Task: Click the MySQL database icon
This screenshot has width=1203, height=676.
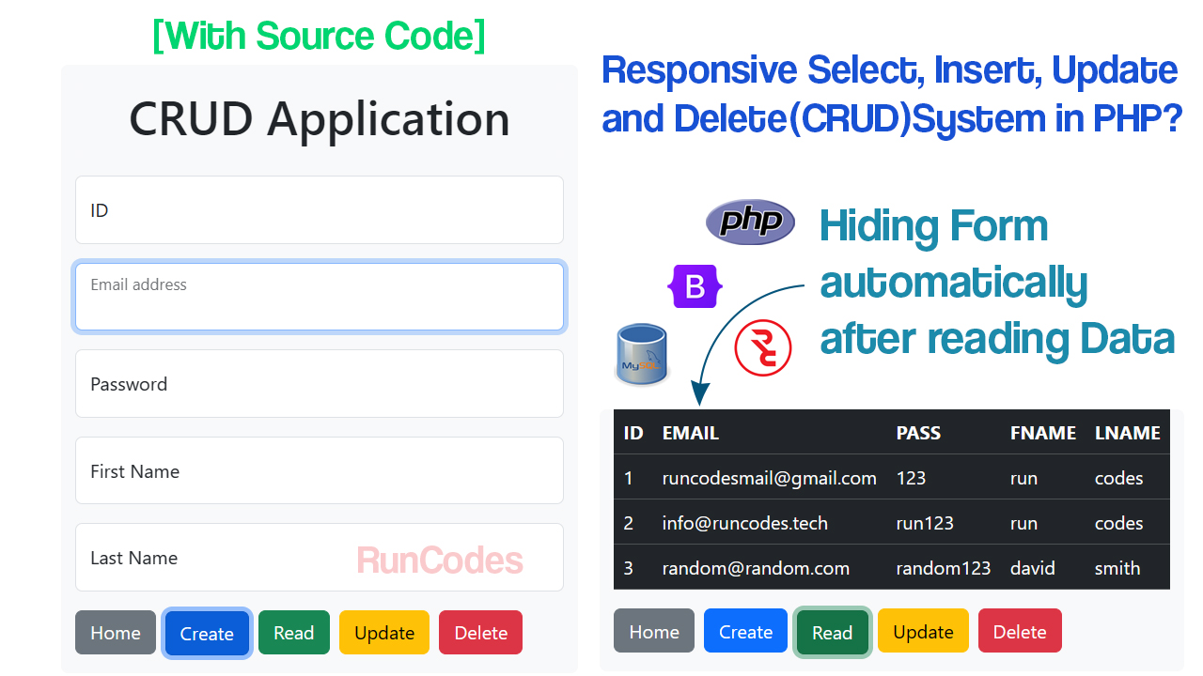Action: point(641,355)
